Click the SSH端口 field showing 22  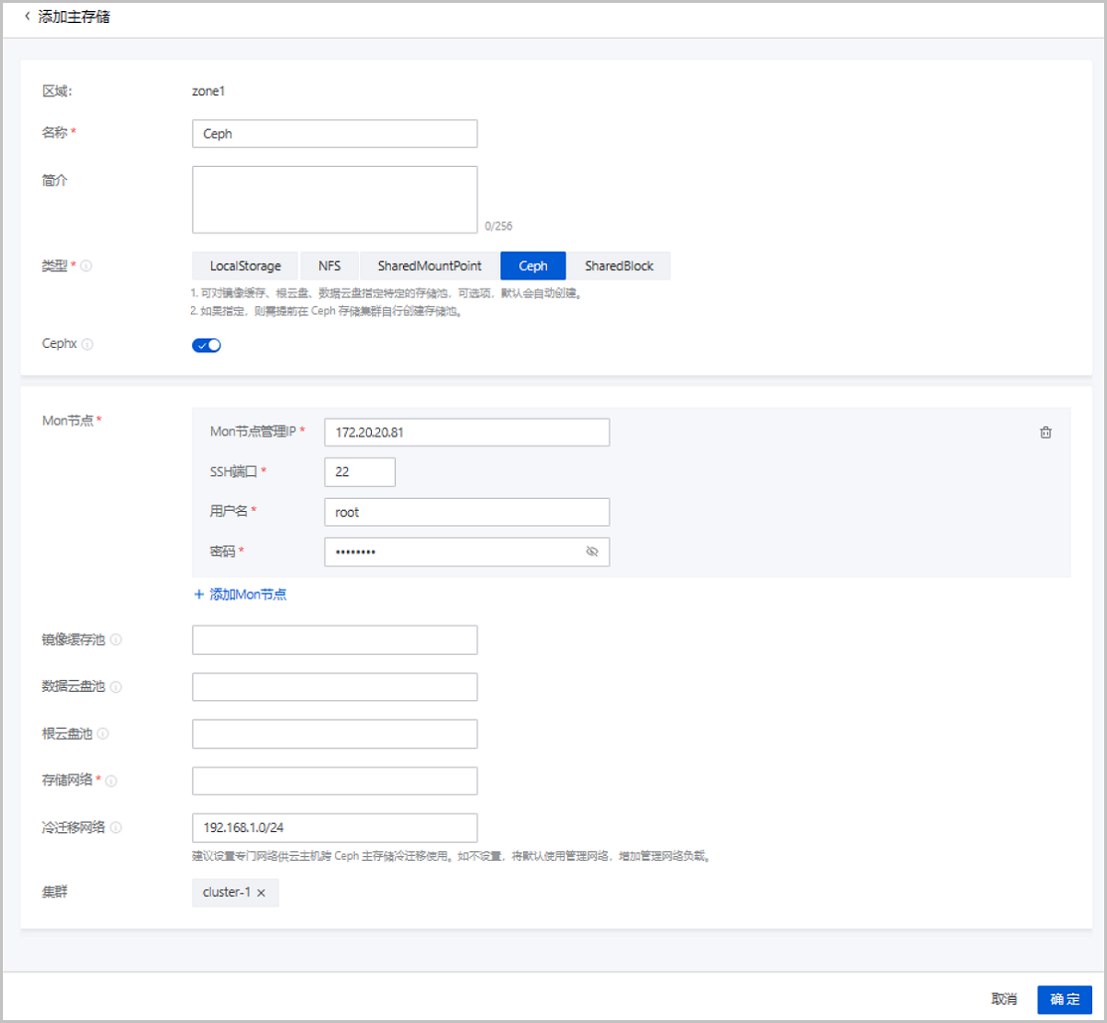click(360, 471)
